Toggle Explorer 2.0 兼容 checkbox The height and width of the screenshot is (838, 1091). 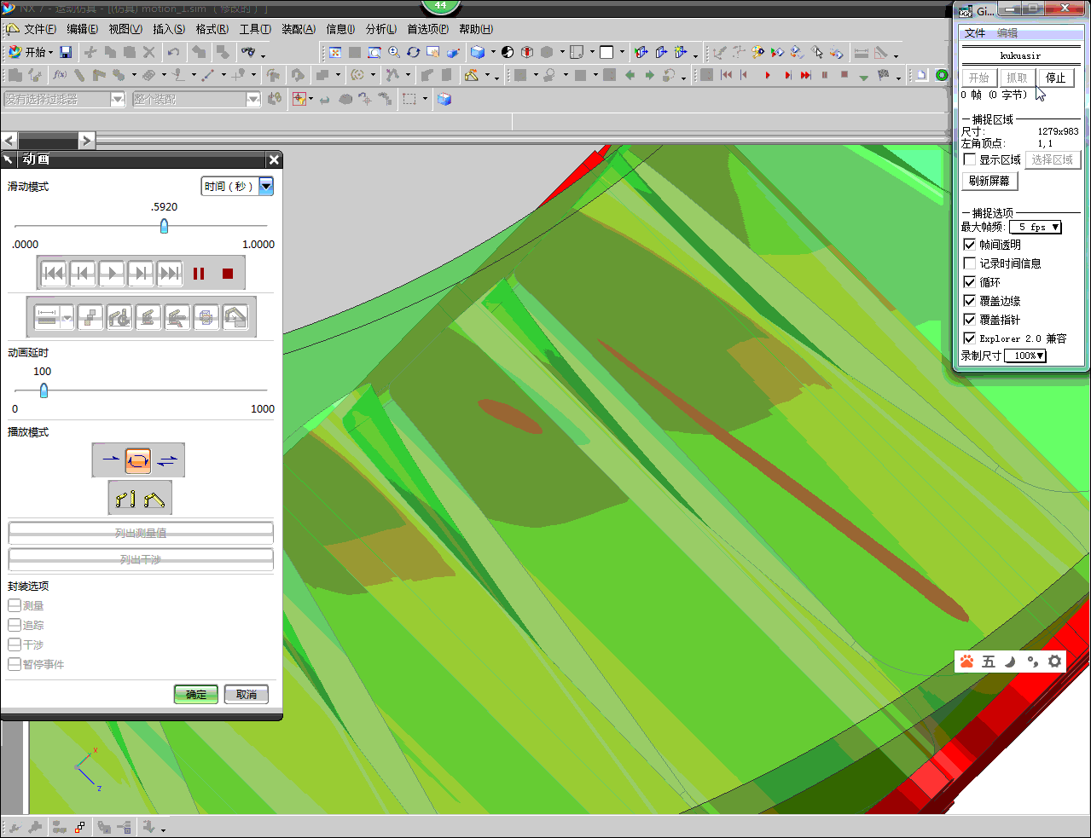(x=970, y=338)
